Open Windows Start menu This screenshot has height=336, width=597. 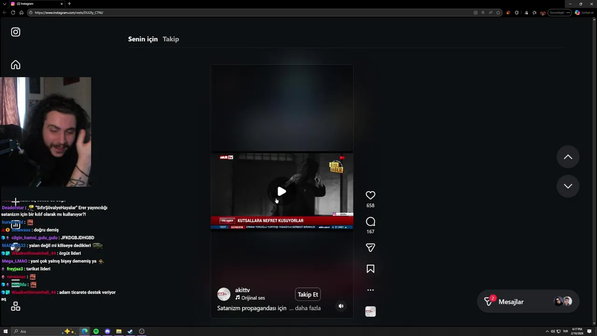[6, 331]
